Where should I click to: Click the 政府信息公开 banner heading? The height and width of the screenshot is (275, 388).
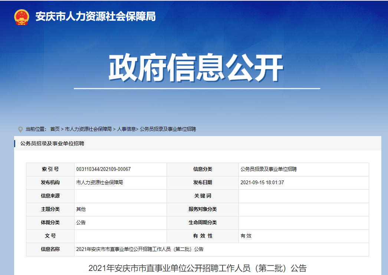tap(194, 64)
